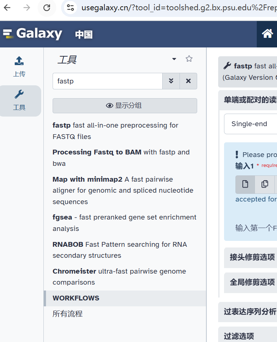This screenshot has height=342, width=277.
Task: Go to the Galaxy home house icon
Action: click(x=267, y=34)
